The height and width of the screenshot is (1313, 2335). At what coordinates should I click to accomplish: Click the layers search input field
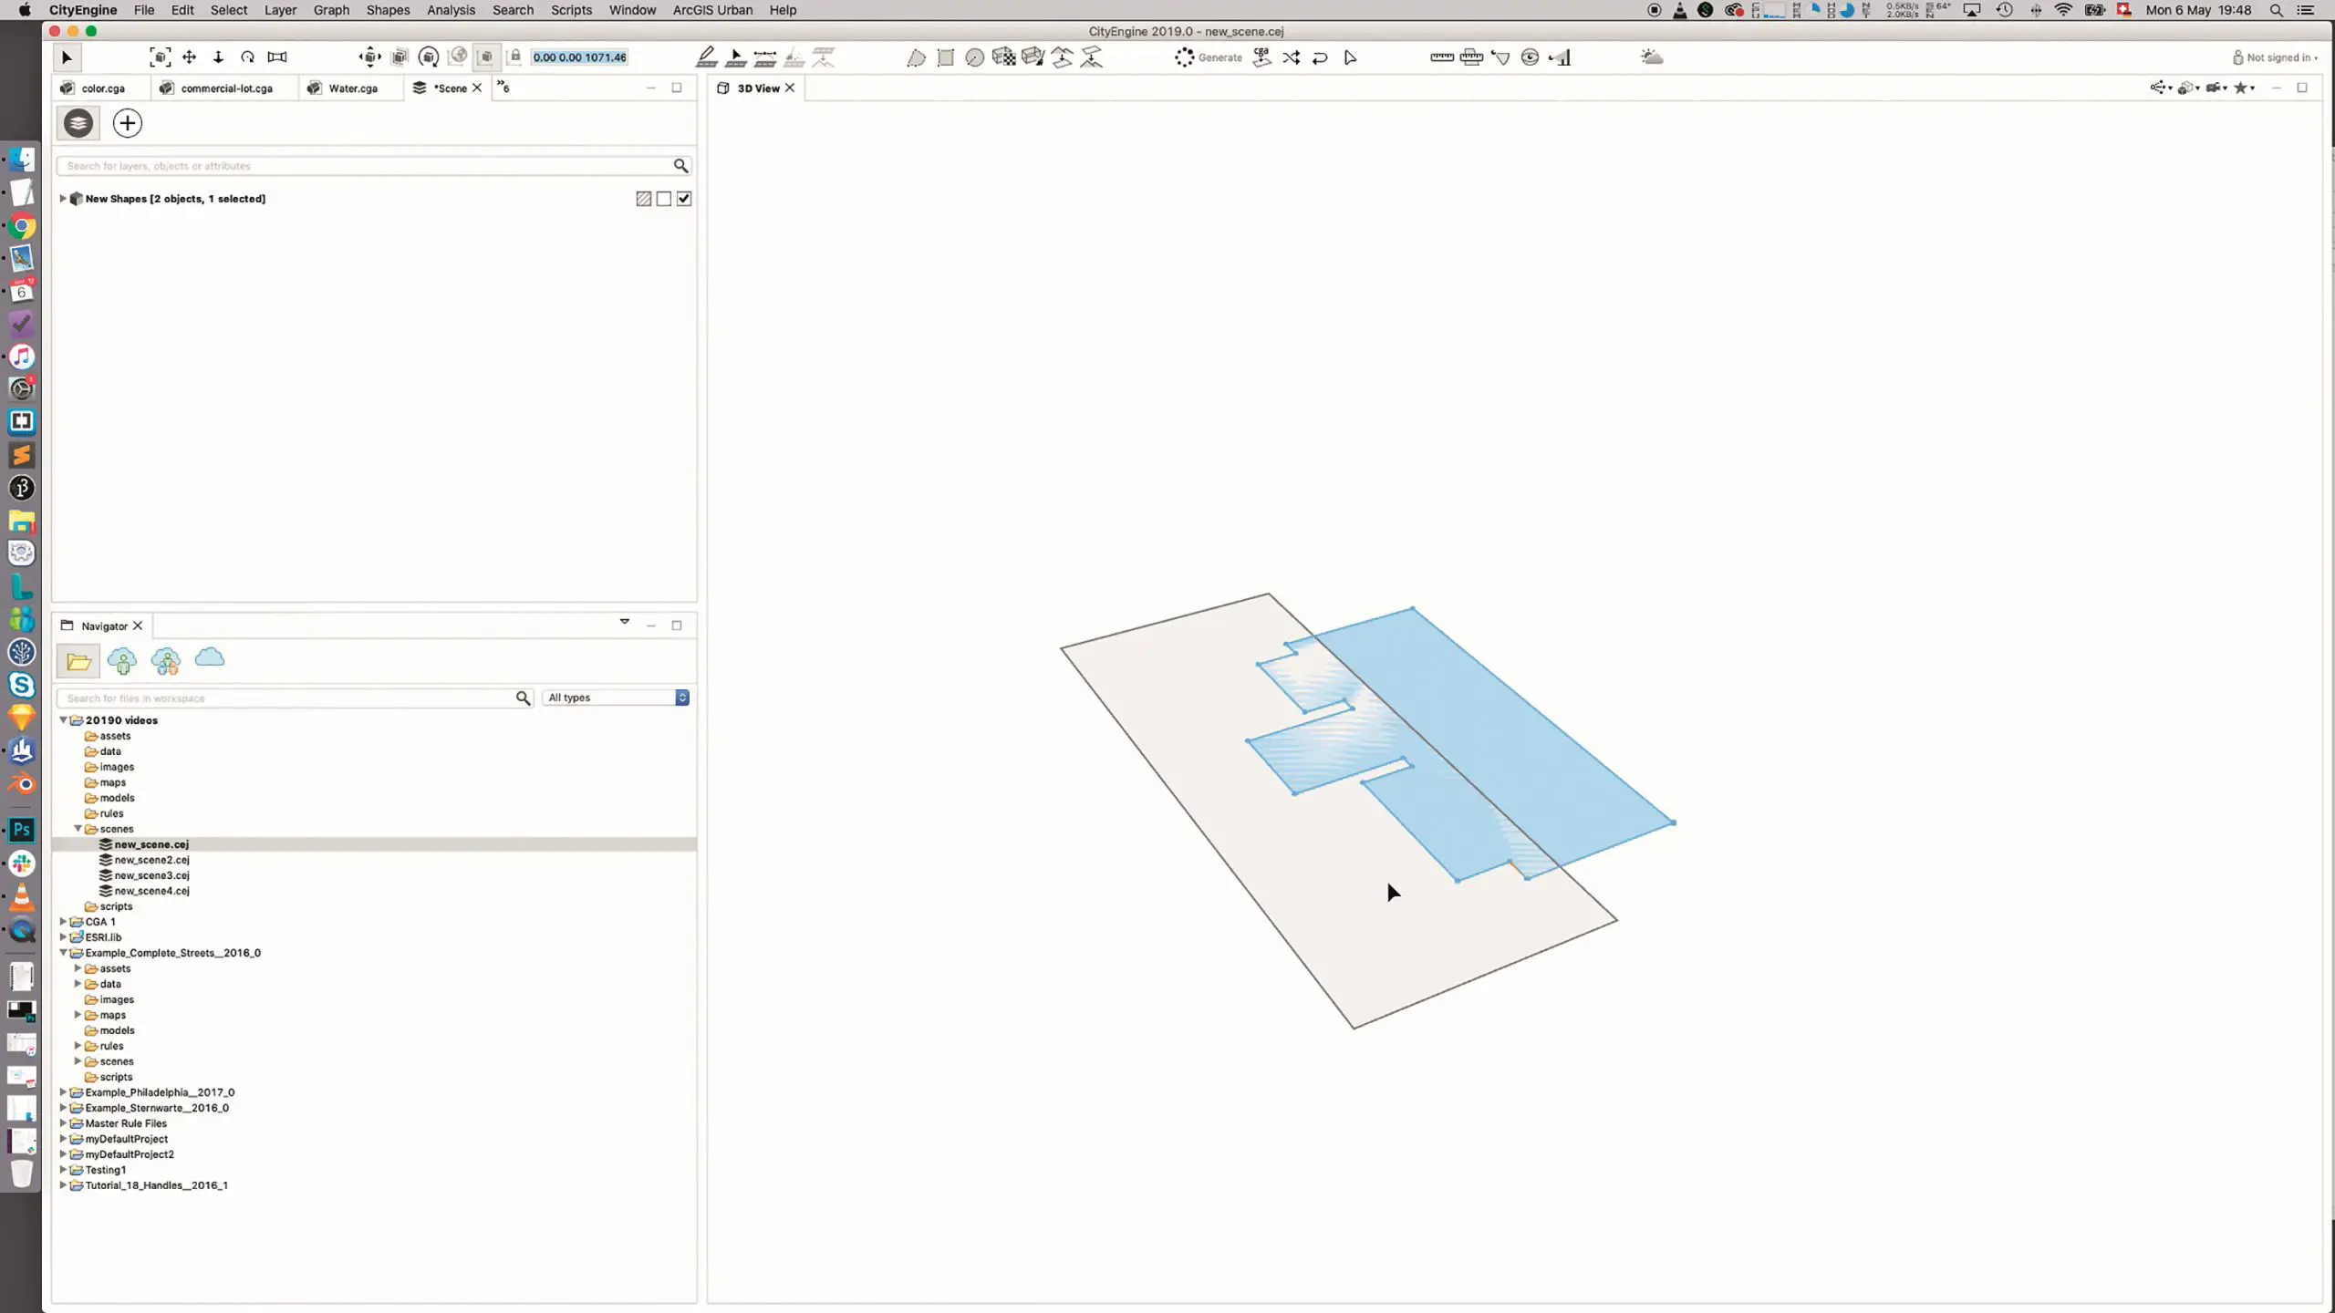coord(365,166)
